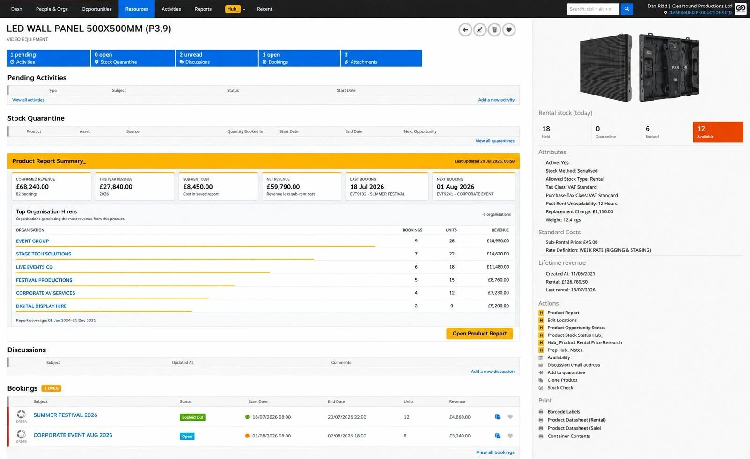The width and height of the screenshot is (750, 459).
Task: Click the Stock Check icon
Action: coord(541,388)
